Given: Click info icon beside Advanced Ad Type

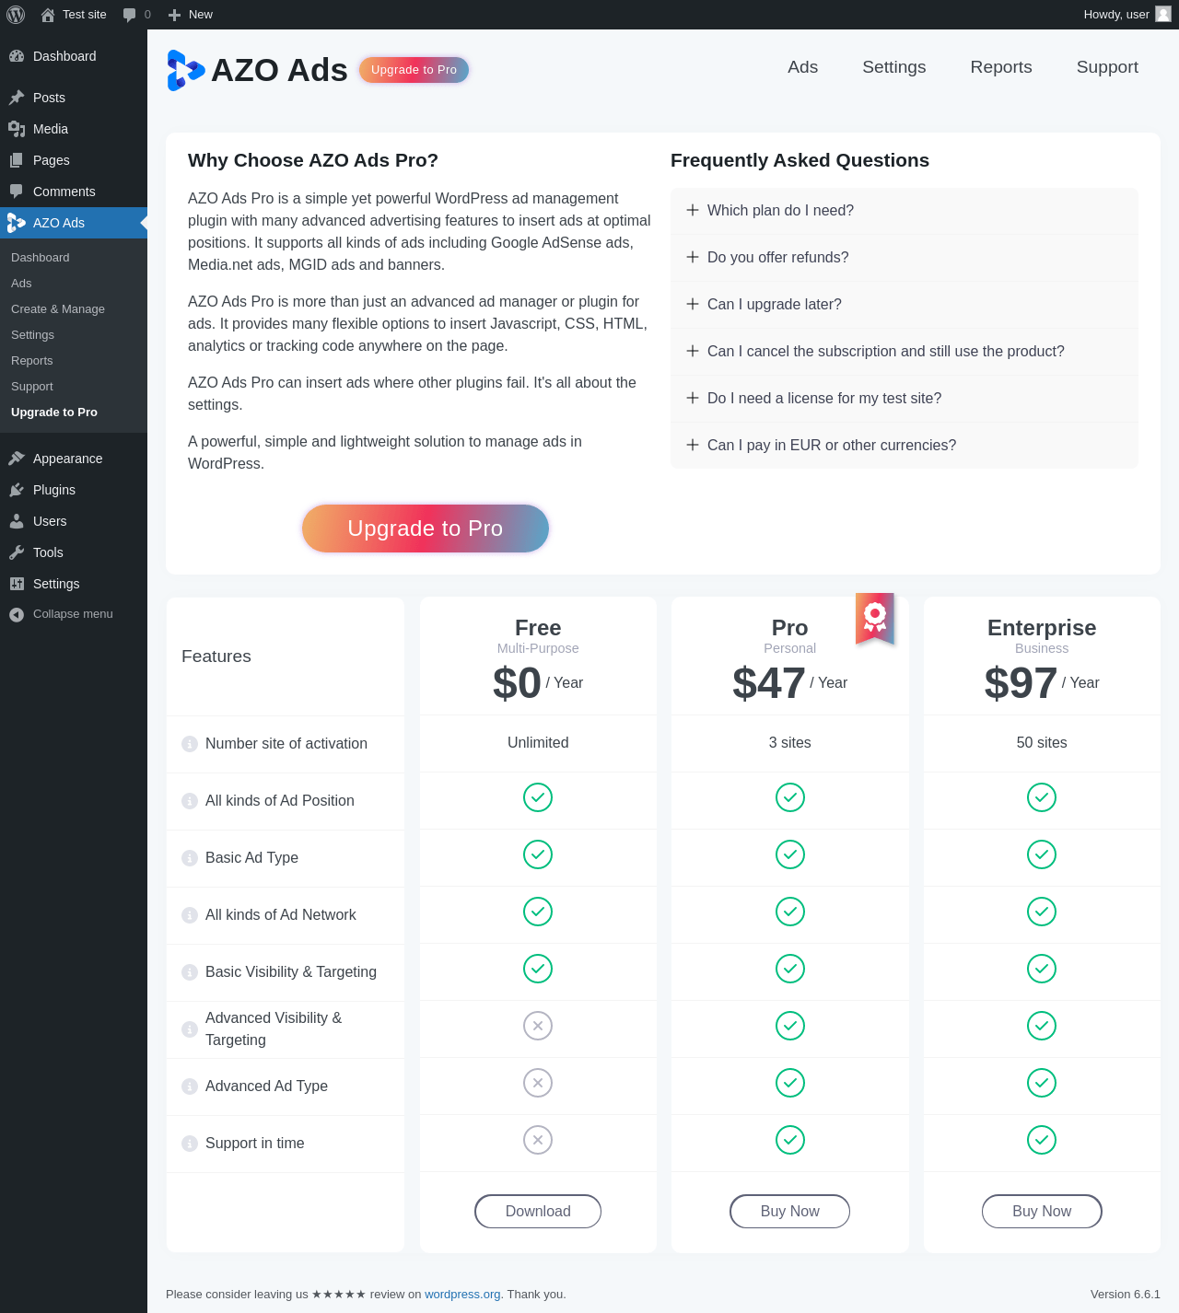Looking at the screenshot, I should [x=190, y=1086].
